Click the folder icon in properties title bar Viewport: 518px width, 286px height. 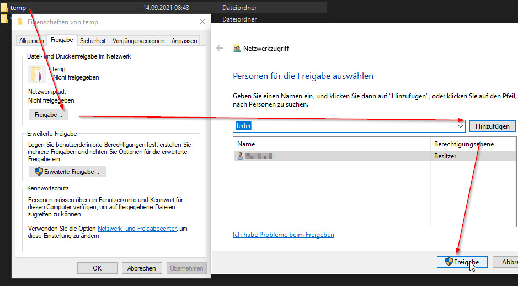20,22
